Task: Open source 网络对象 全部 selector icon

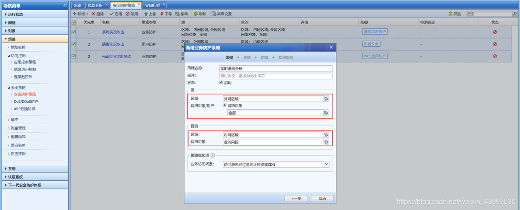Action: pos(326,113)
